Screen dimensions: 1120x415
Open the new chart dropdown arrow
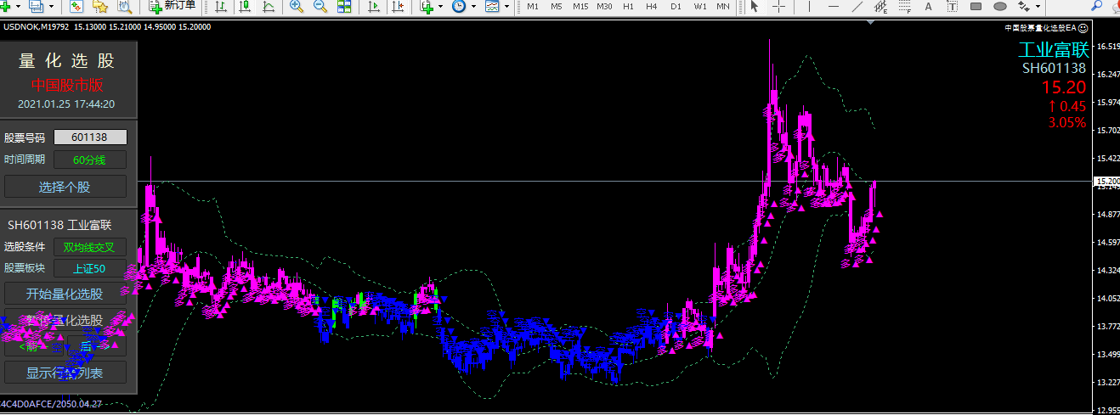pyautogui.click(x=19, y=6)
